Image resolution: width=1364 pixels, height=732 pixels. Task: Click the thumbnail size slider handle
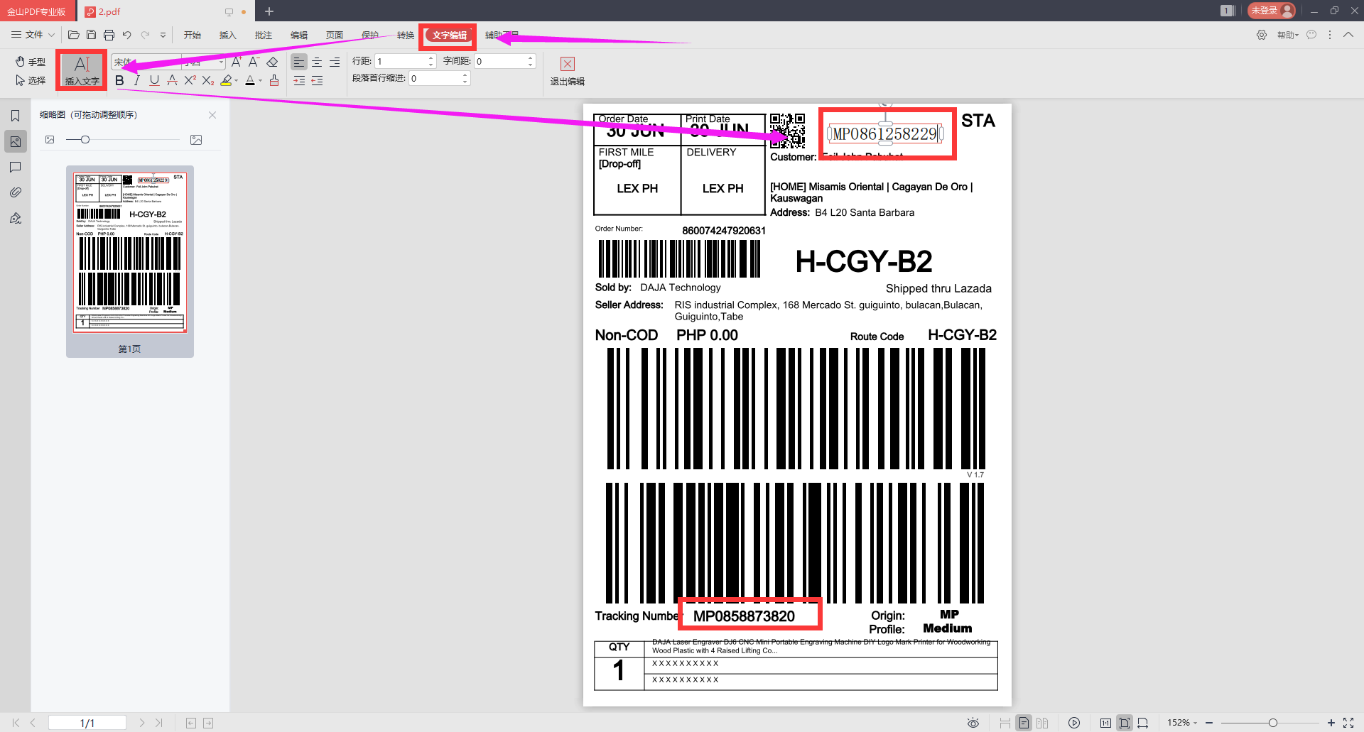coord(85,140)
